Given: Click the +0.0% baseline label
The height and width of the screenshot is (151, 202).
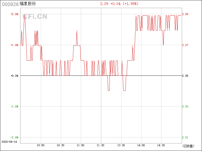Looking at the screenshot, I should click(14, 76).
